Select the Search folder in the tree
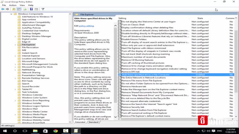Screen dimensions: 239x134 coord(25,84)
